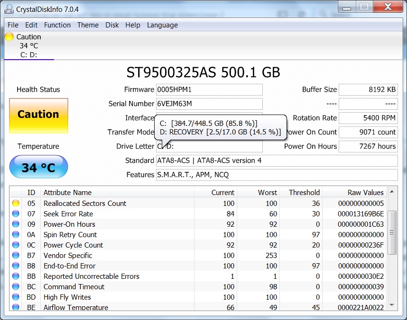Select yellow status dot for Reallocated Sectors Count

coord(16,203)
